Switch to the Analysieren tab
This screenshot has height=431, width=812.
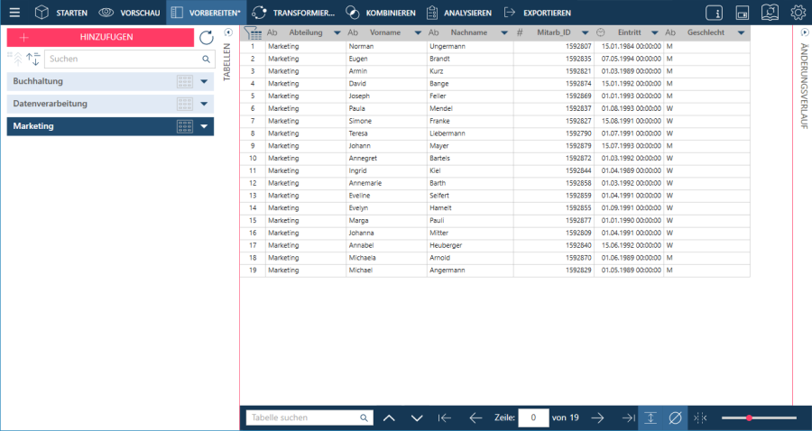458,13
